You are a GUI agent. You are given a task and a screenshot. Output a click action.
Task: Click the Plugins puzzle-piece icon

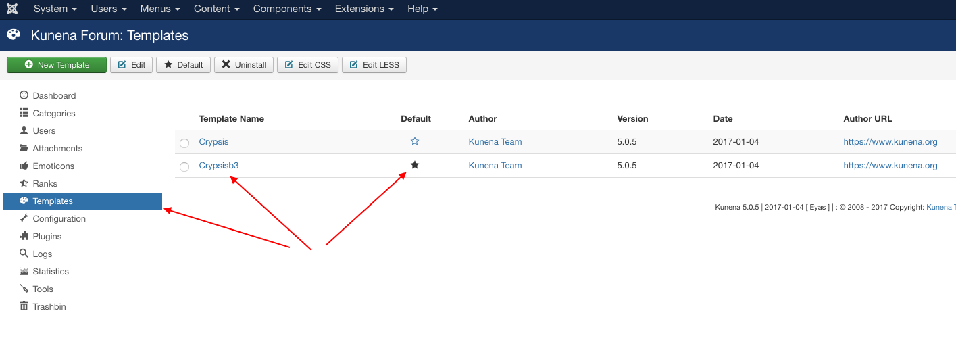click(x=24, y=236)
